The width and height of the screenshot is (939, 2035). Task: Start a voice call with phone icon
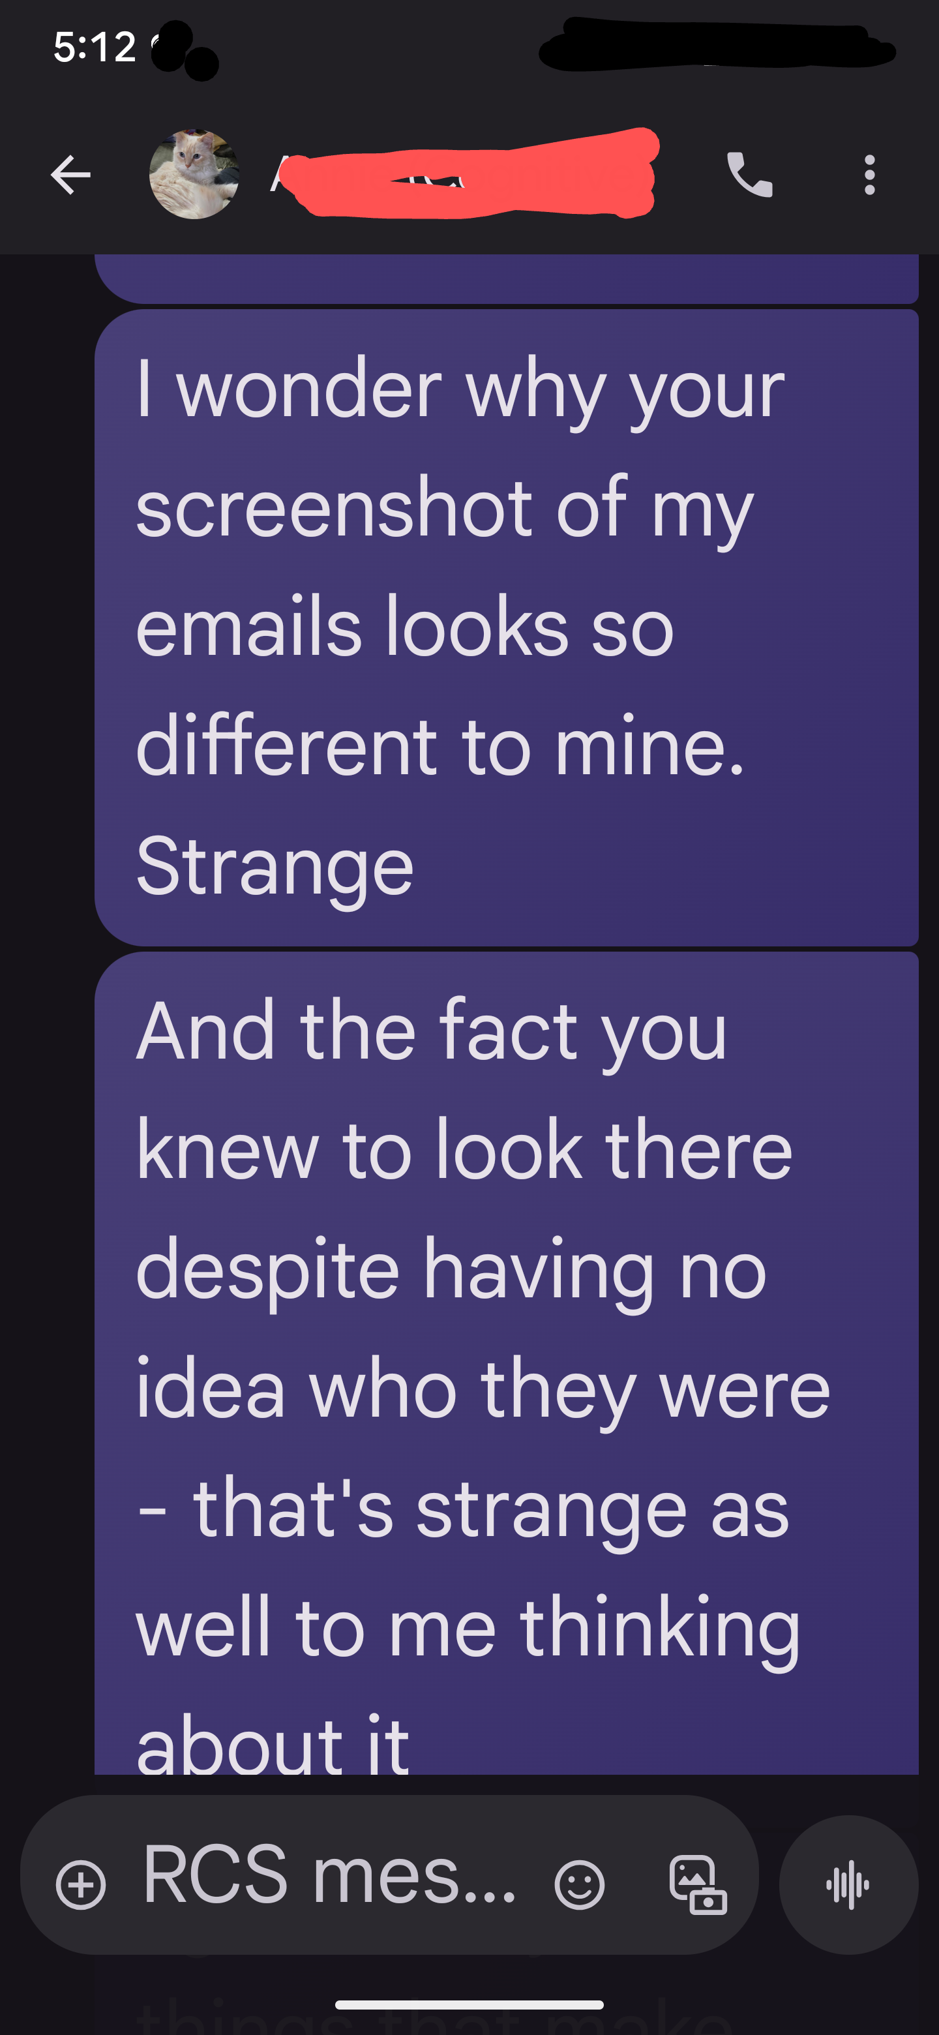[749, 175]
